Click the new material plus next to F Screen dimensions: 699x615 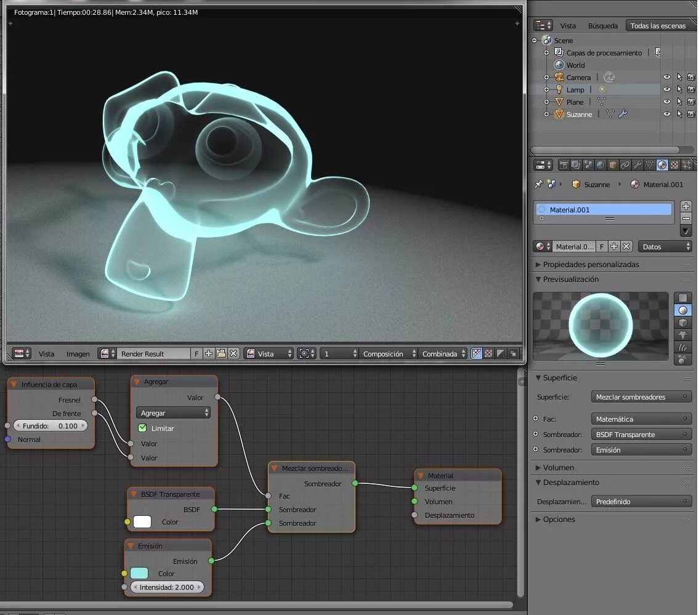614,246
